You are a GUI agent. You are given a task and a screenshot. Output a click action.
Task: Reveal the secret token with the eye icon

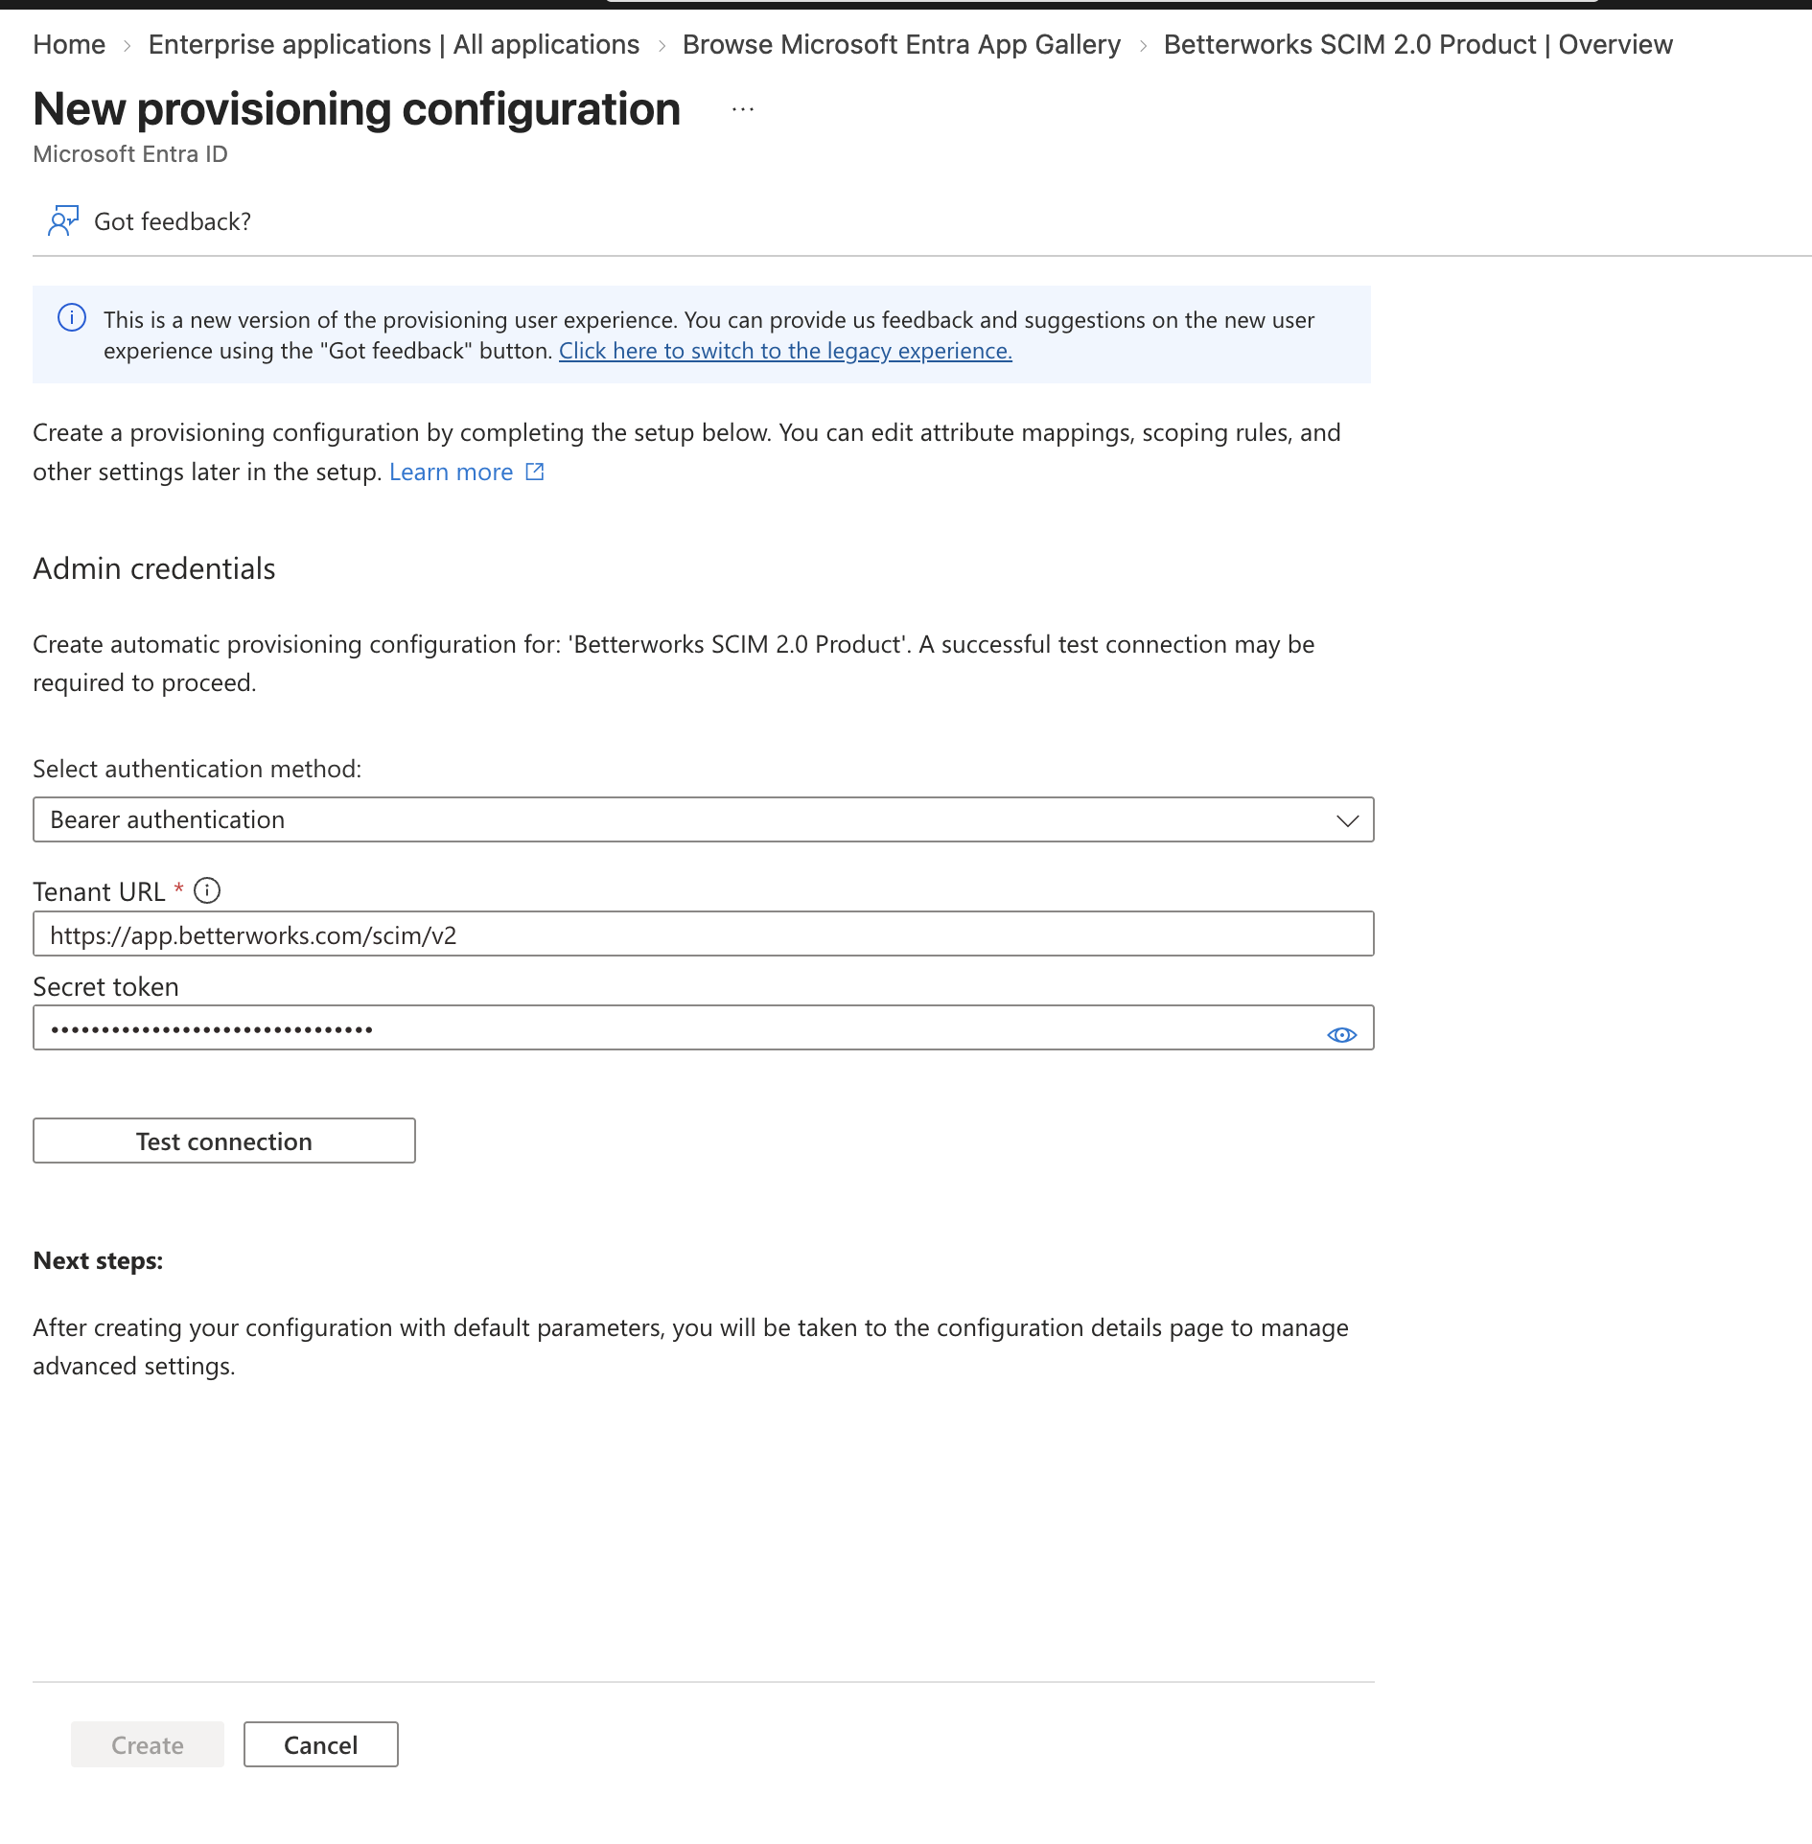[1341, 1034]
